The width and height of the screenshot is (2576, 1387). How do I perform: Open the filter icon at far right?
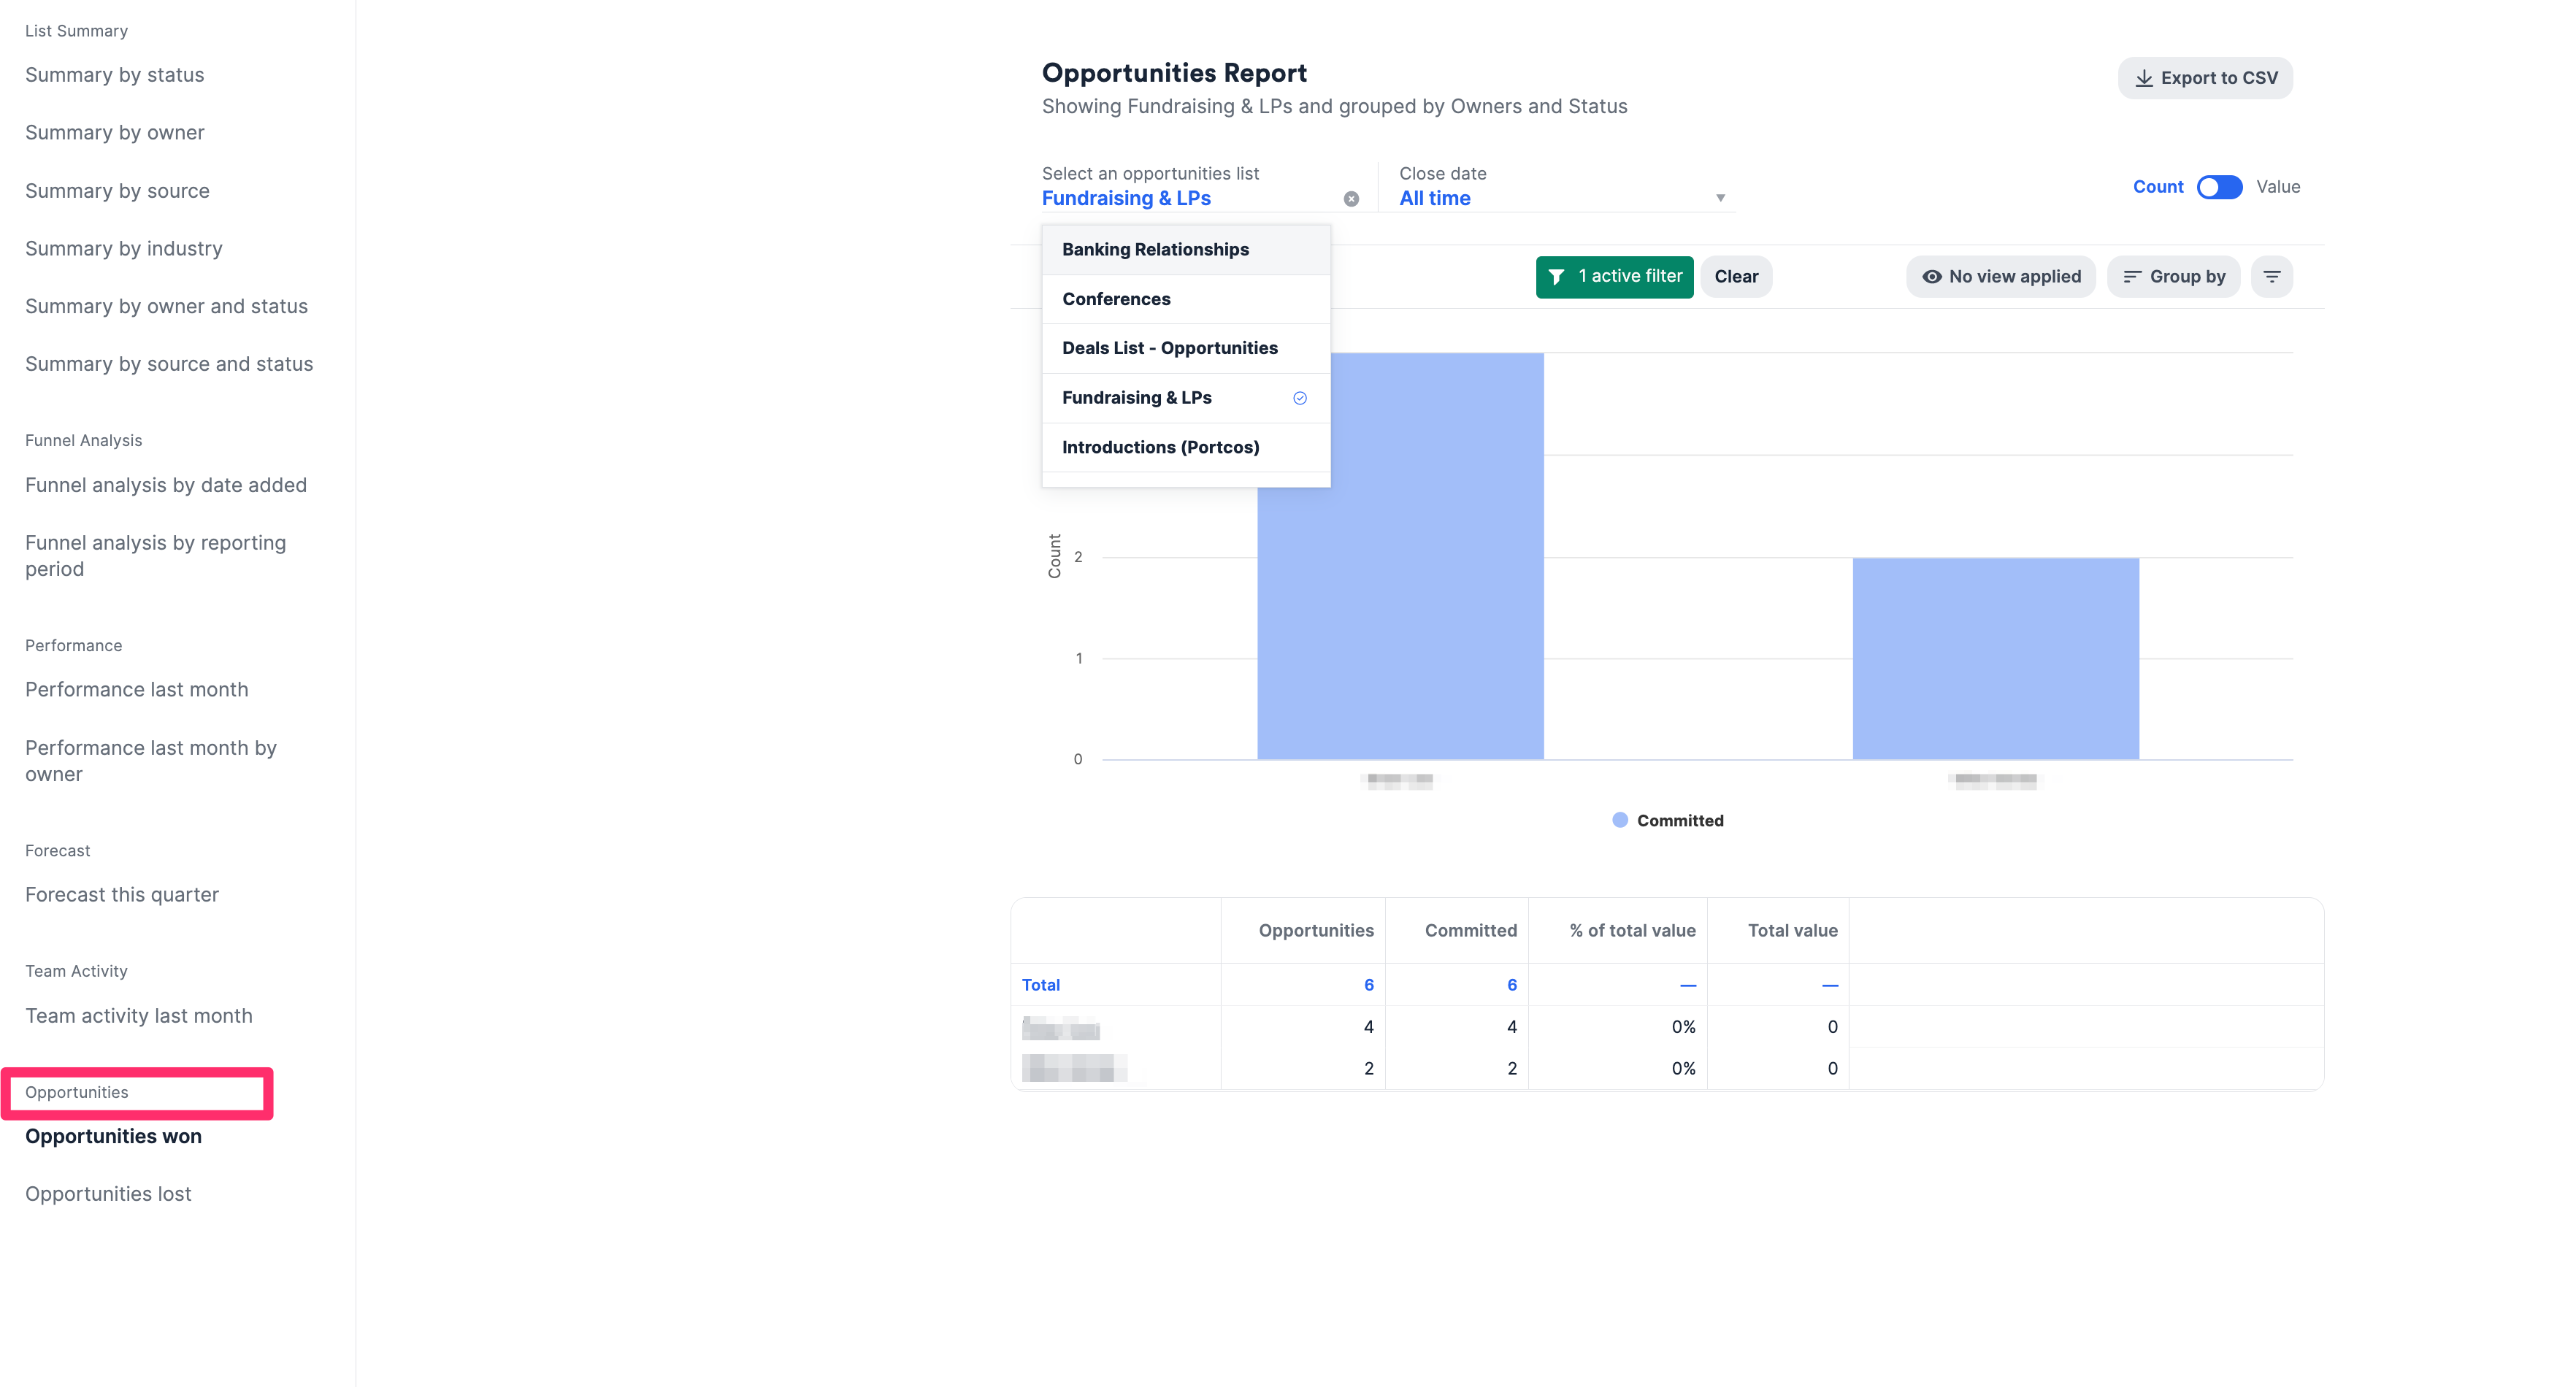pos(2272,276)
